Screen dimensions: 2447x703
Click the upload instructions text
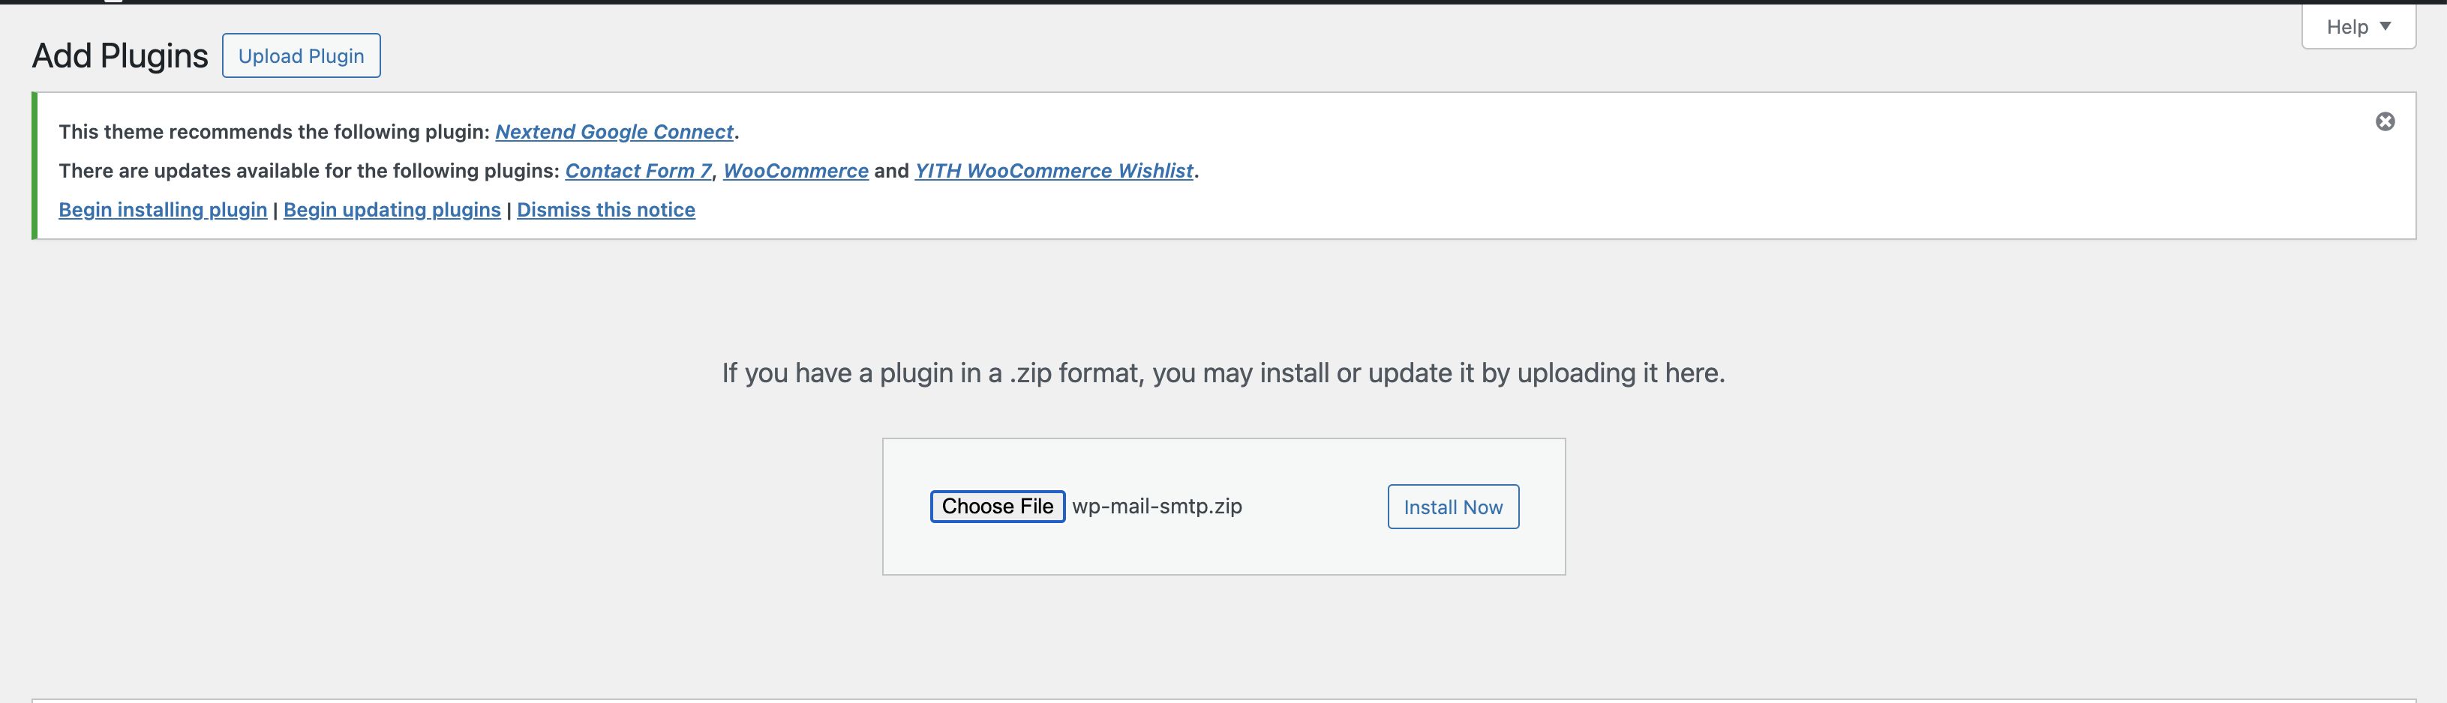[1223, 372]
